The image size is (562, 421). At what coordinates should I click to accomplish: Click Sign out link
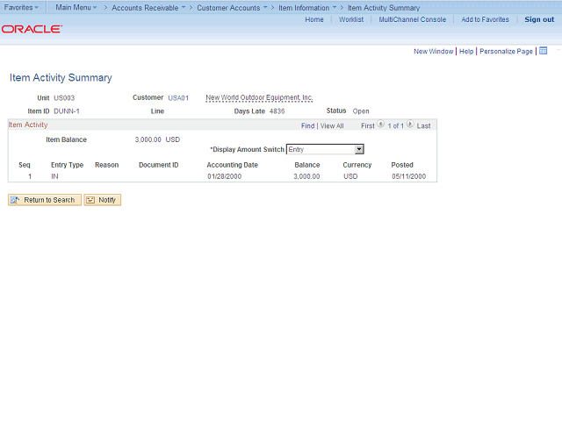(539, 19)
